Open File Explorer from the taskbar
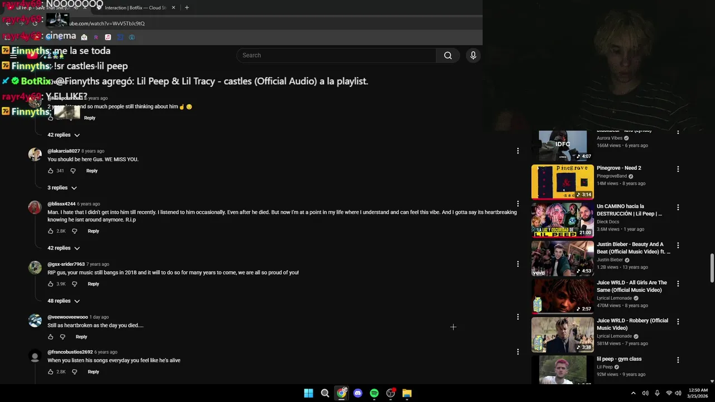The width and height of the screenshot is (715, 402). click(407, 393)
